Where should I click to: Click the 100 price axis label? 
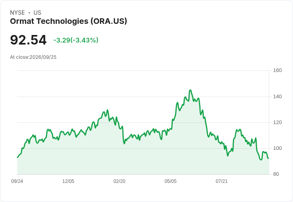(277, 148)
